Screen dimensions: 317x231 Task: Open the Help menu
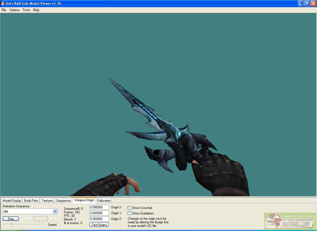[x=36, y=10]
